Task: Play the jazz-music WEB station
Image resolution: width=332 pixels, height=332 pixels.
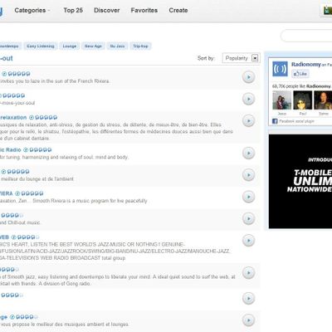Action: (x=248, y=241)
